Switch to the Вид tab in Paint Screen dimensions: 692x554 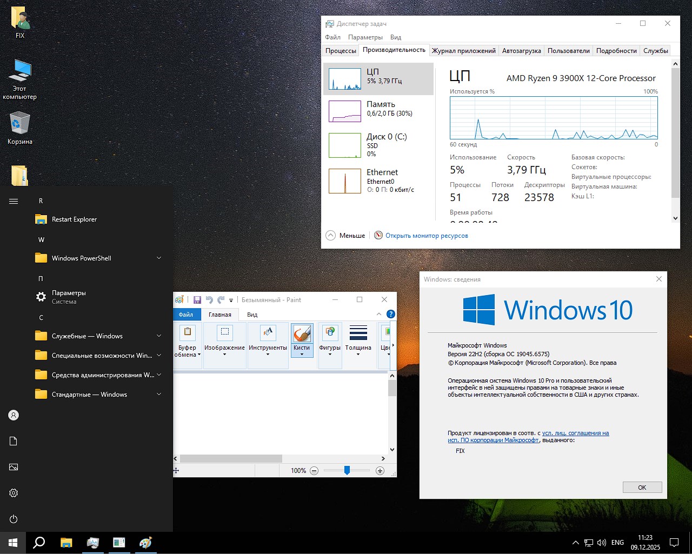point(251,314)
